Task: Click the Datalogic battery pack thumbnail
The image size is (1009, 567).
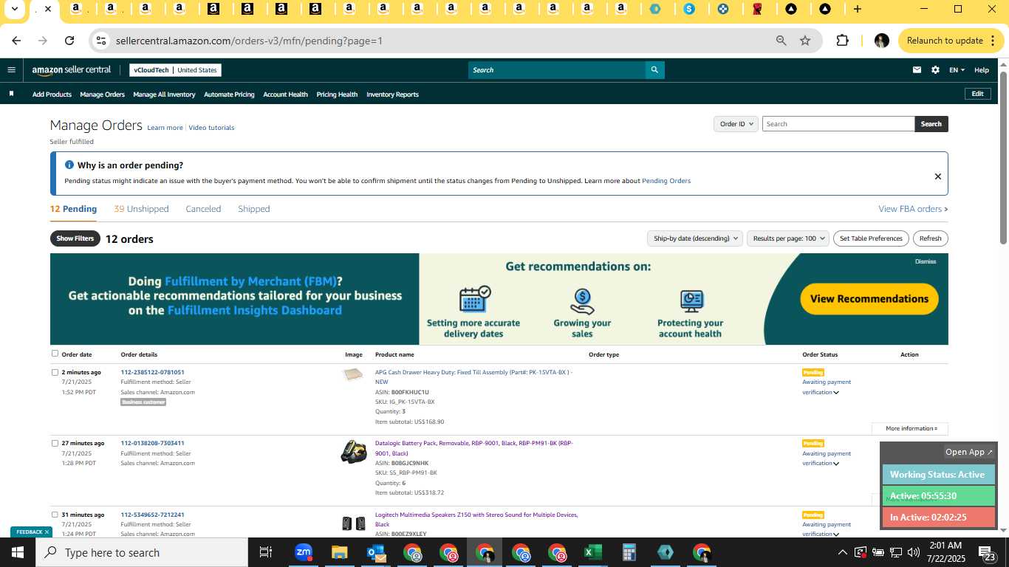Action: (x=354, y=451)
